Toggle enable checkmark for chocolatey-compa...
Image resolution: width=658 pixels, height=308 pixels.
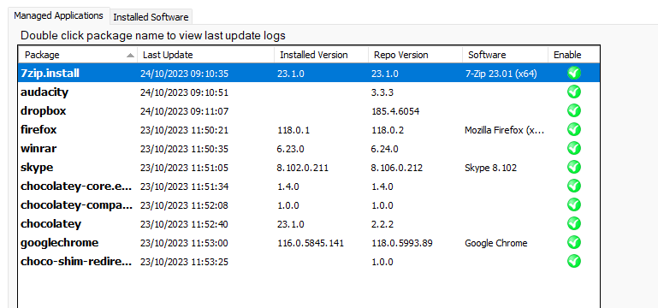tap(573, 204)
